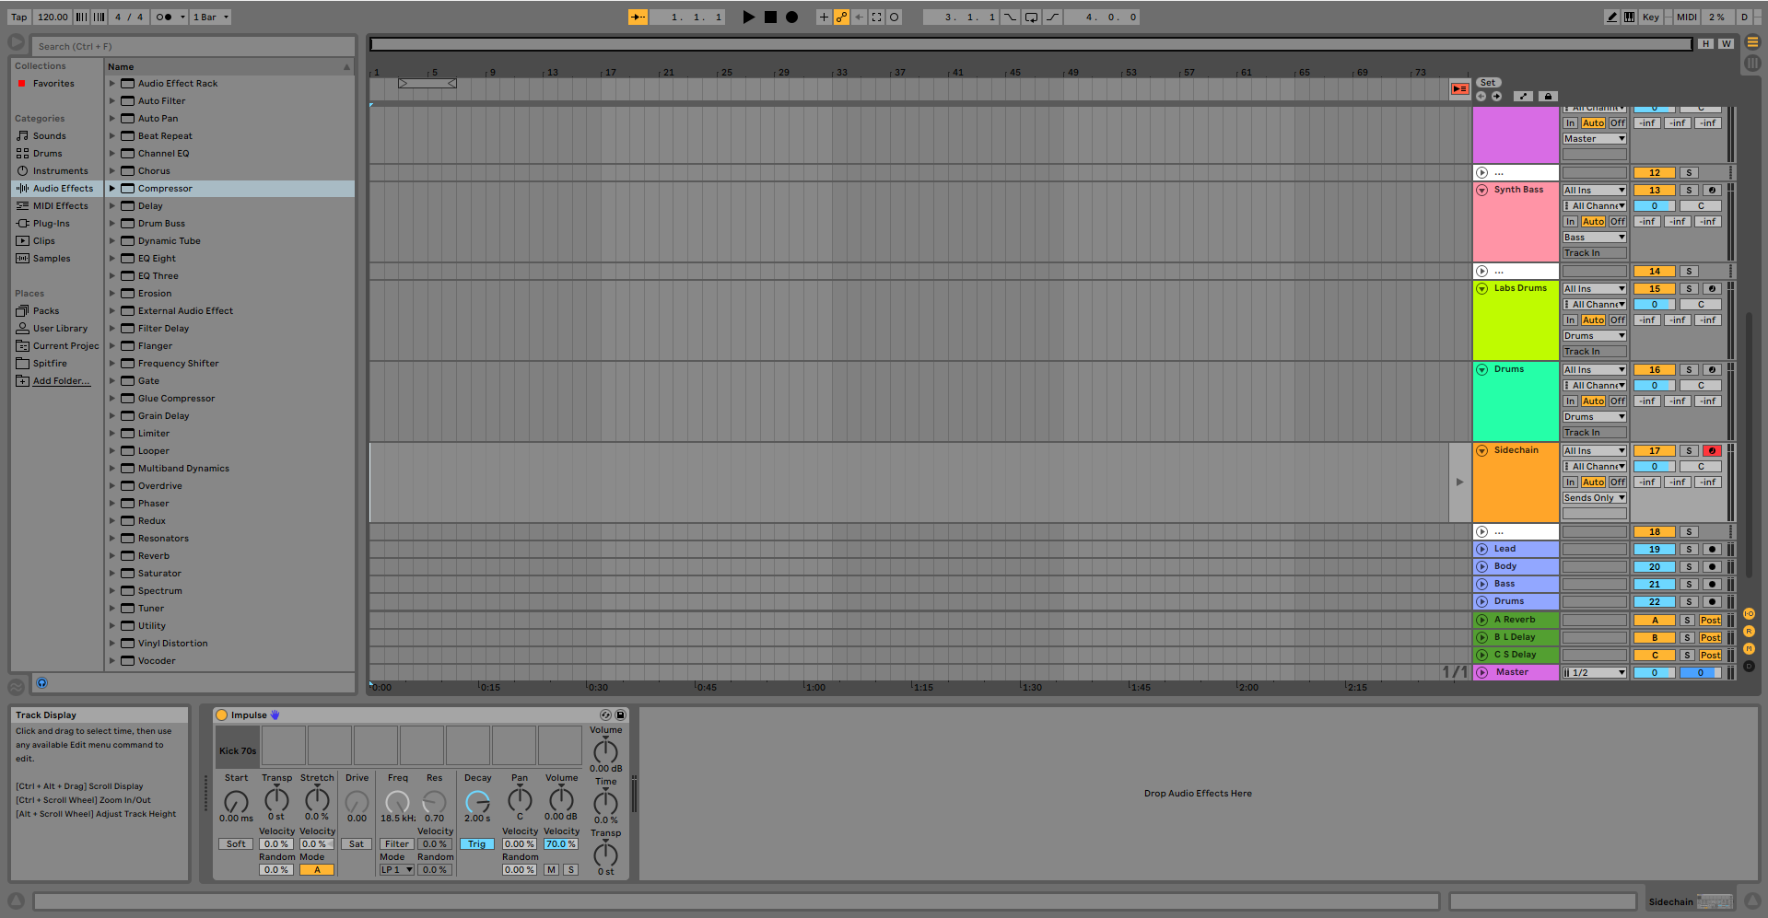Click the H optimize height button

coord(1705,43)
